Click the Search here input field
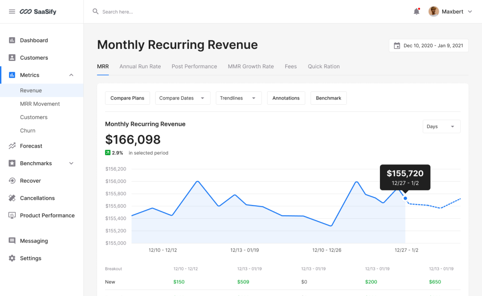The width and height of the screenshot is (482, 296). coord(161,12)
